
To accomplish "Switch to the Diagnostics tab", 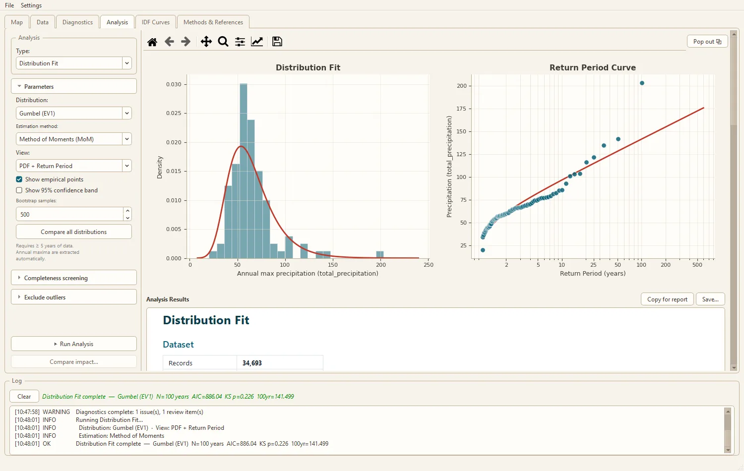I will pos(77,22).
